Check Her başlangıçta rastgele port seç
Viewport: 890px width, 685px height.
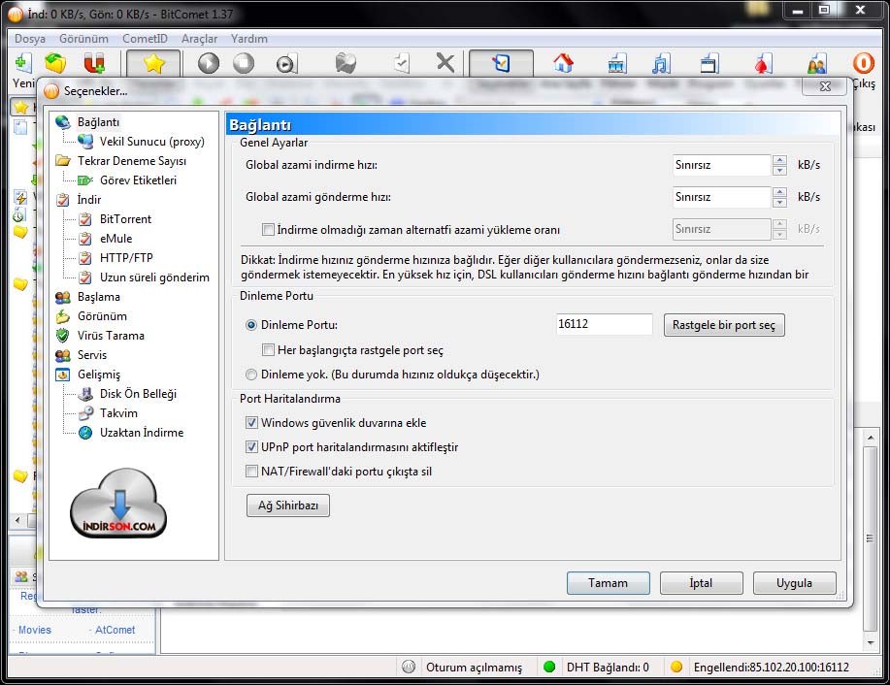point(268,349)
